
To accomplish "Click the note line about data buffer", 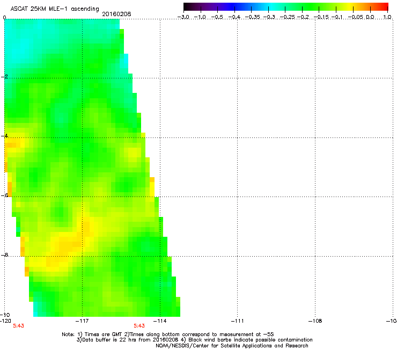I will tap(194, 340).
